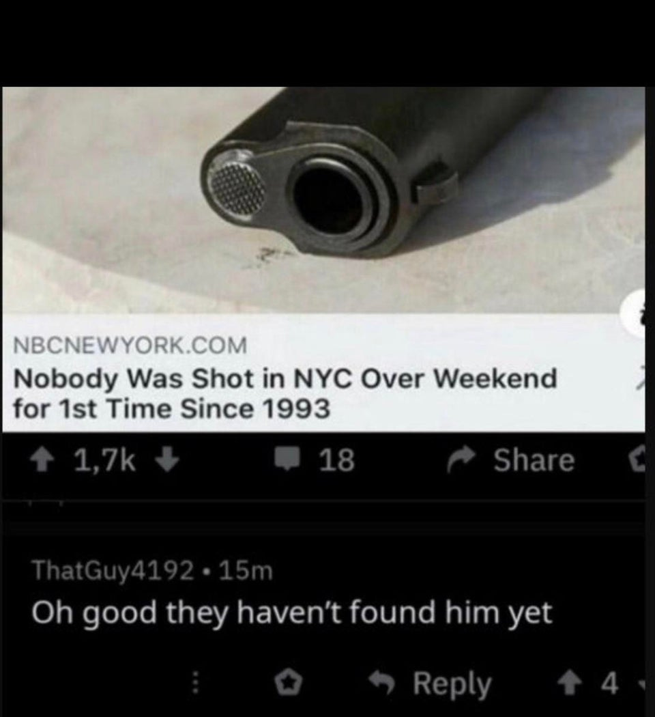Select the comment text about finding him
The image size is (655, 717).
click(292, 613)
